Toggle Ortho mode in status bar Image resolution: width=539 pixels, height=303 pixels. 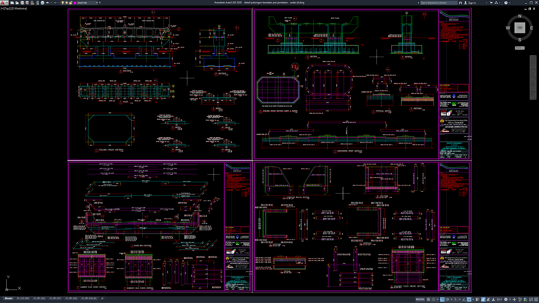click(442, 299)
